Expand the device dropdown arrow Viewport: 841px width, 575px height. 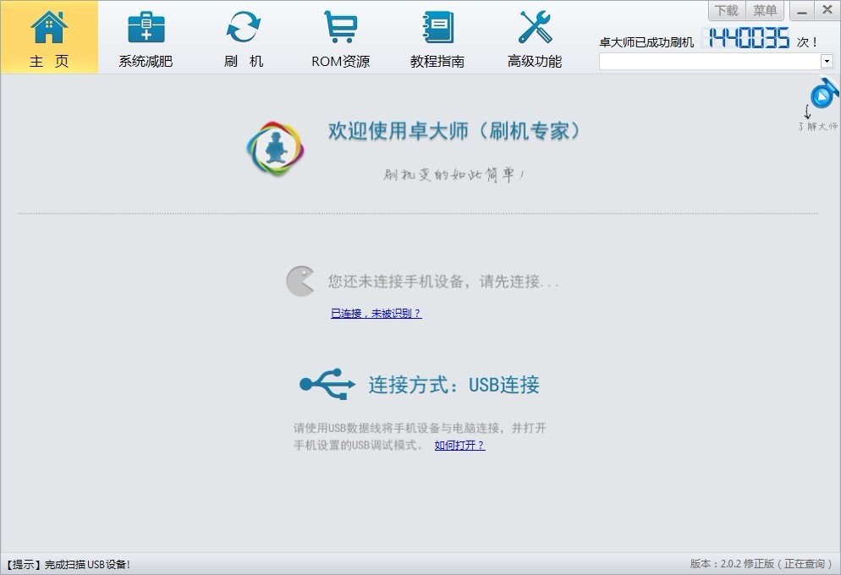point(827,62)
